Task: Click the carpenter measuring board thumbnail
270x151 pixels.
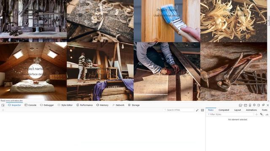Action: click(x=167, y=71)
